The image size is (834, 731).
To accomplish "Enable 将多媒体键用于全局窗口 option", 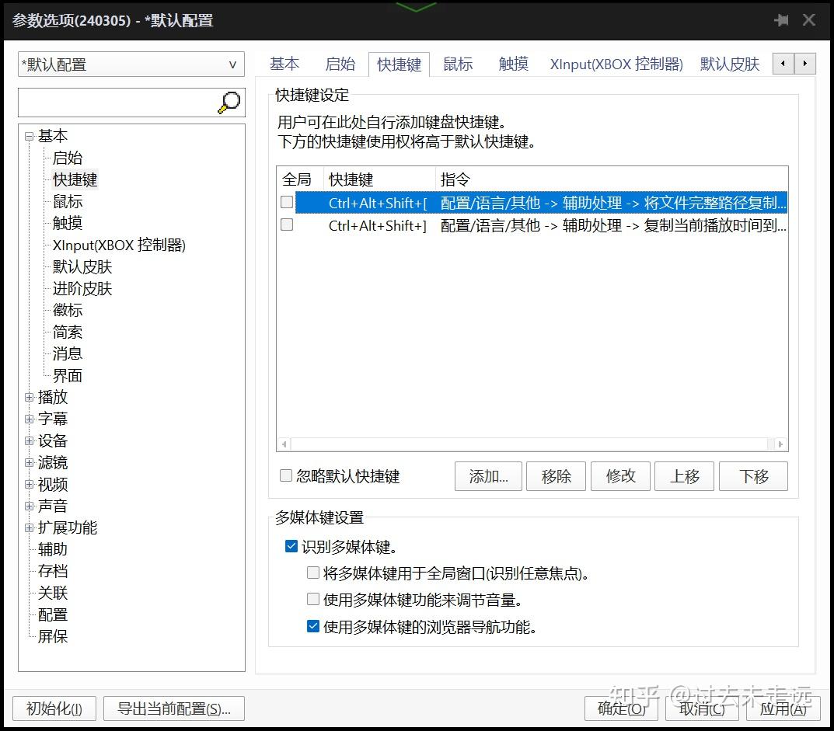I will pyautogui.click(x=313, y=573).
